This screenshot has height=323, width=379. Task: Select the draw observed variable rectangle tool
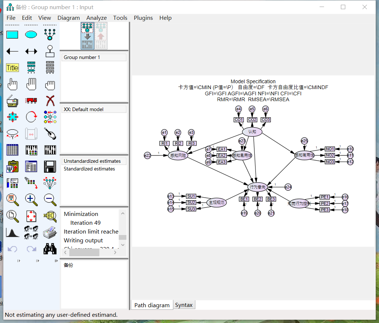click(x=12, y=34)
